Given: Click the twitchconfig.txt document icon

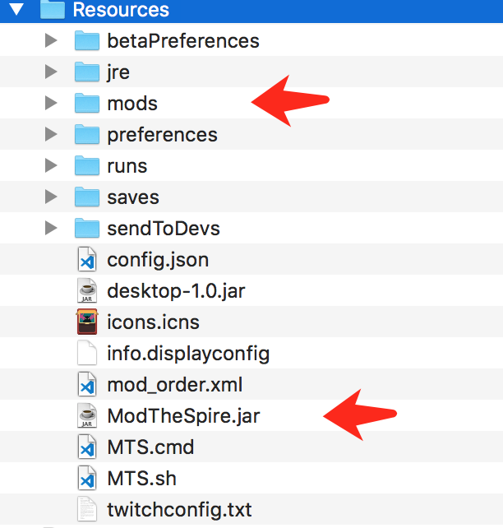Looking at the screenshot, I should point(86,509).
